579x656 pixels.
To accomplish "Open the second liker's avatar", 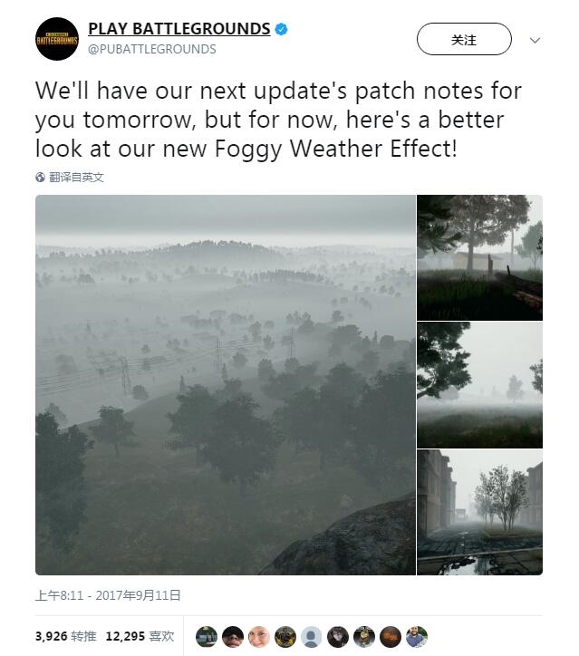I will pyautogui.click(x=233, y=637).
